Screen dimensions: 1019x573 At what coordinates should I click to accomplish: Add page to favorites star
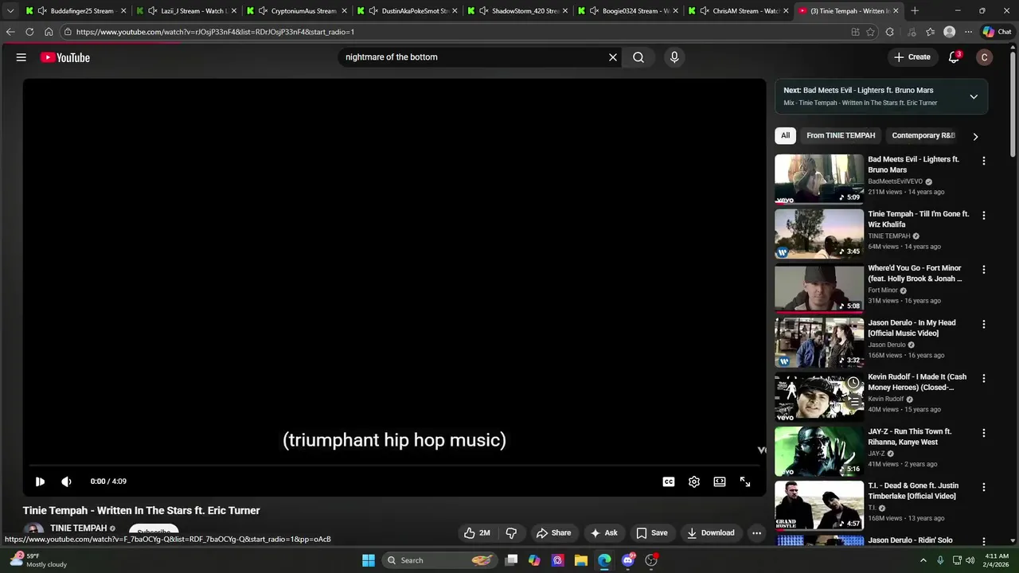(870, 32)
